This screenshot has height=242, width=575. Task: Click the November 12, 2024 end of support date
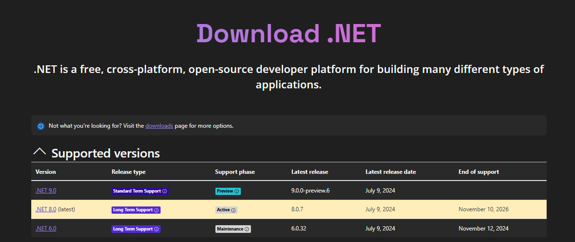pyautogui.click(x=484, y=229)
